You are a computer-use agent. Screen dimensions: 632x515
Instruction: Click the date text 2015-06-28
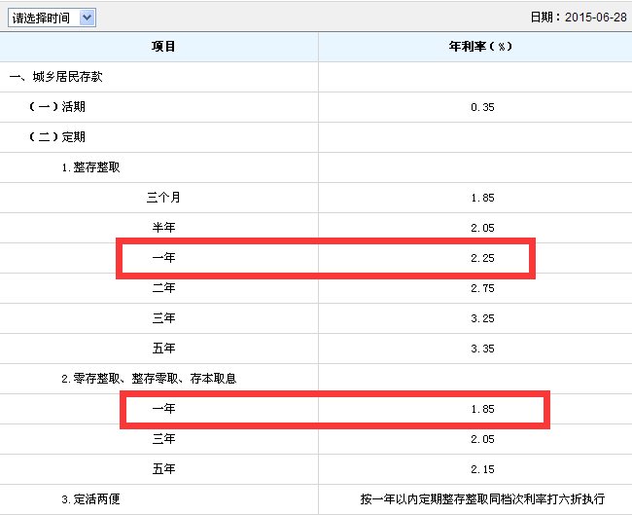[596, 17]
